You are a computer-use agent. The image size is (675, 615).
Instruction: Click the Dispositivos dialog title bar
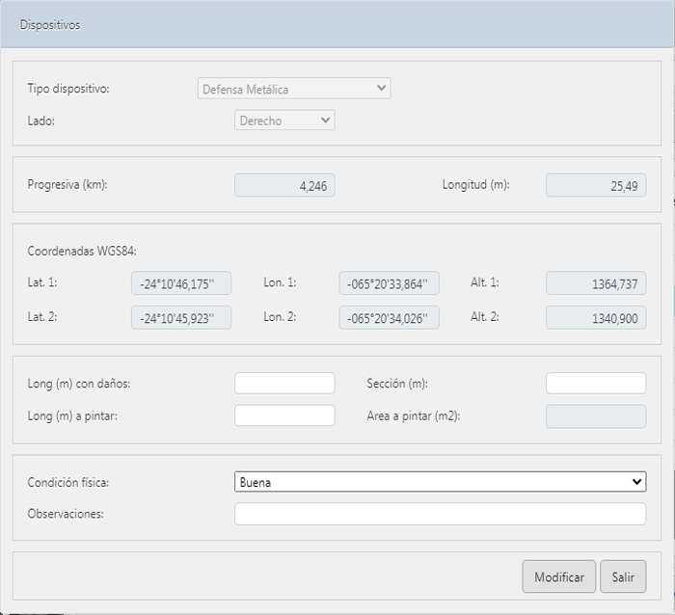tap(337, 25)
